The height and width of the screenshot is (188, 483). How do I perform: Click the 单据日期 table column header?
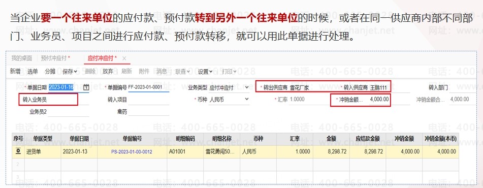79,139
